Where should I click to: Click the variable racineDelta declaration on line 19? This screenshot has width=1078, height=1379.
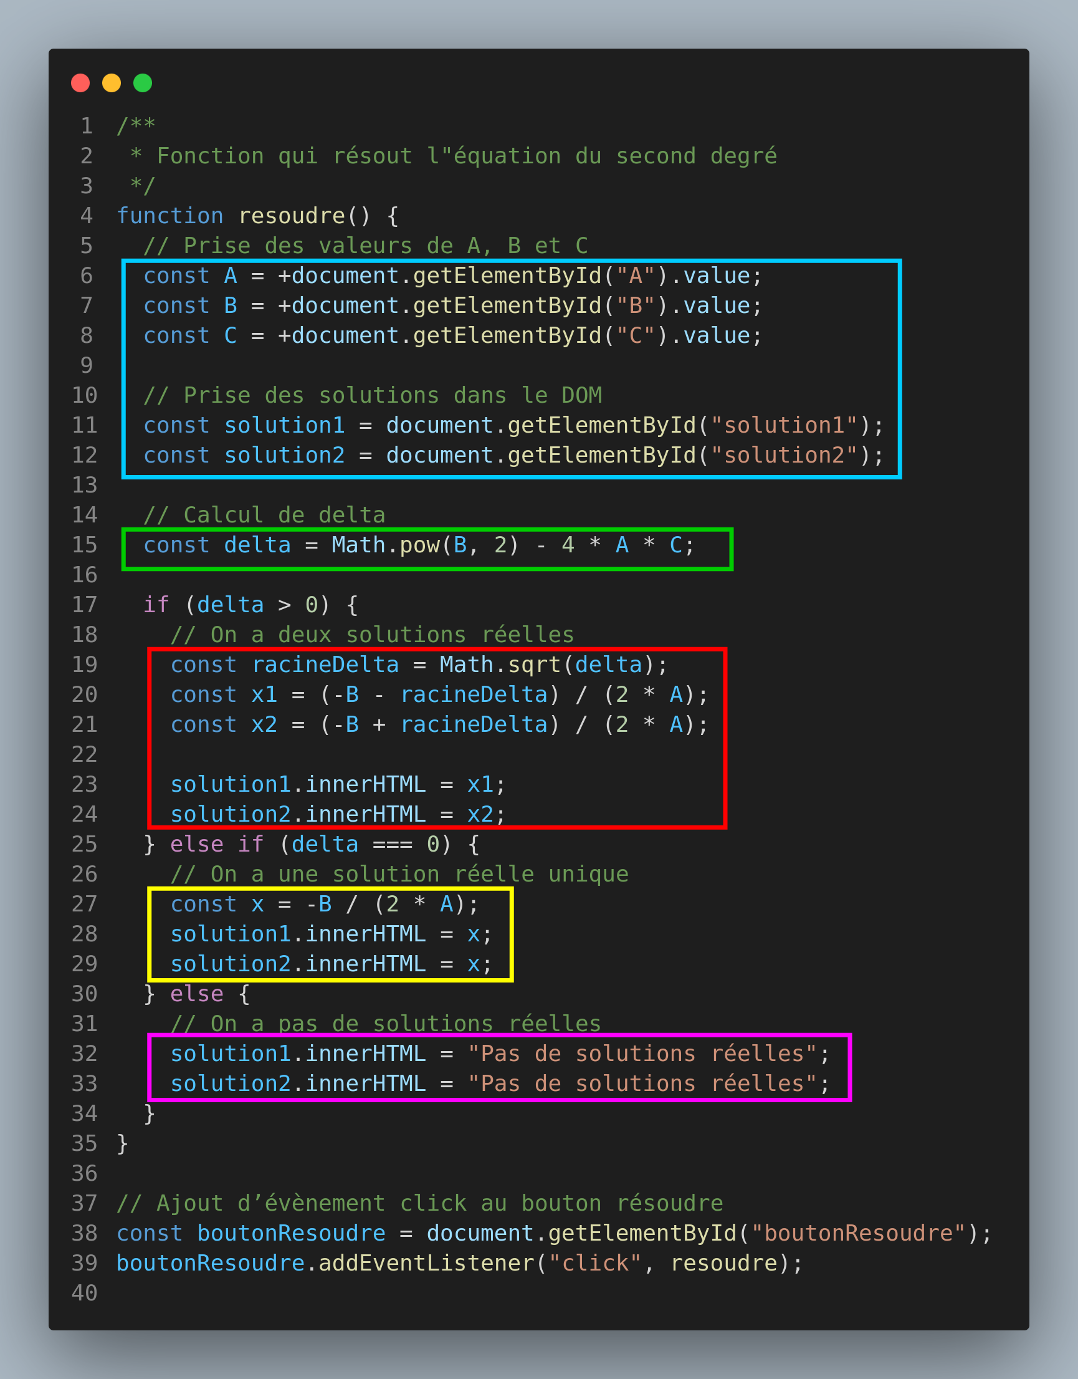pos(325,665)
